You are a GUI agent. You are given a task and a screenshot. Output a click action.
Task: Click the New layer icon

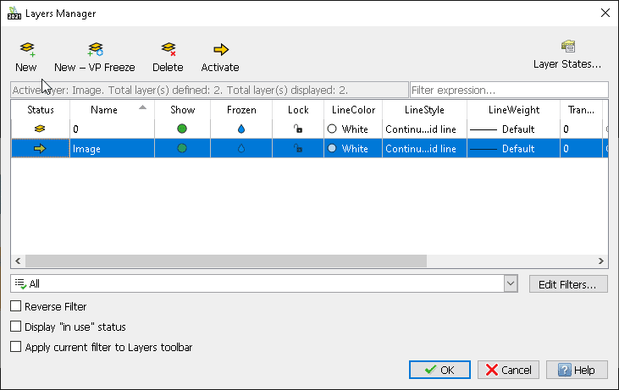(x=26, y=51)
